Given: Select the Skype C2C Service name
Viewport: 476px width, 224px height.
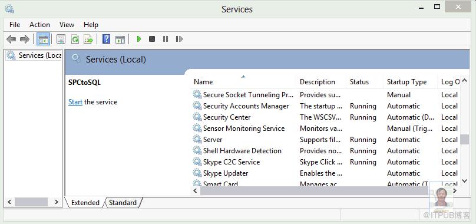Looking at the screenshot, I should (x=232, y=162).
